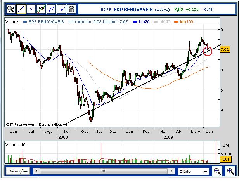Click the MA20 blue color swatch
Viewport: 239px width, 181px height.
pos(135,22)
